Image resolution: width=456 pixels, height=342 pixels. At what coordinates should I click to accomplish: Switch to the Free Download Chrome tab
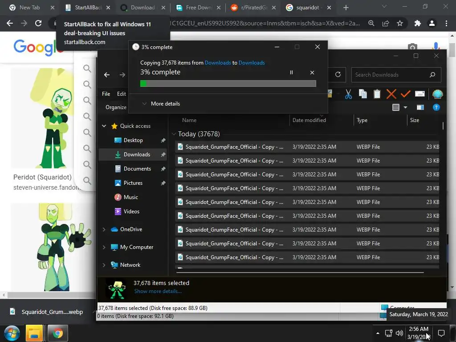(x=199, y=8)
